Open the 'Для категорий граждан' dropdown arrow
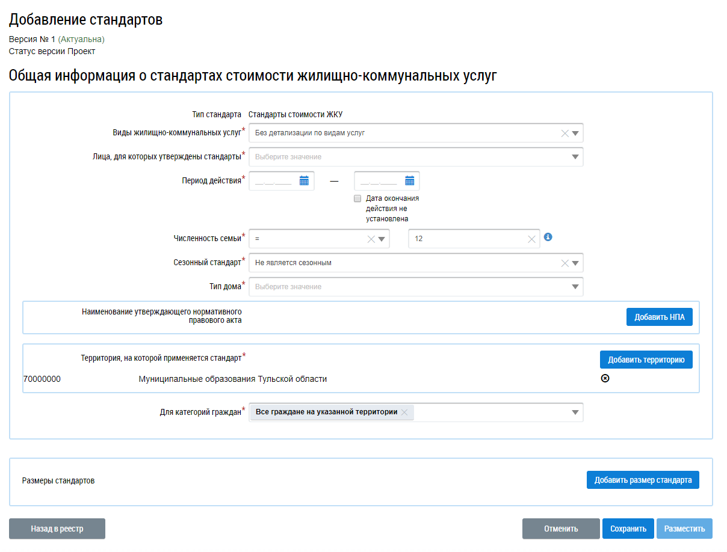This screenshot has height=552, width=727. (x=575, y=412)
